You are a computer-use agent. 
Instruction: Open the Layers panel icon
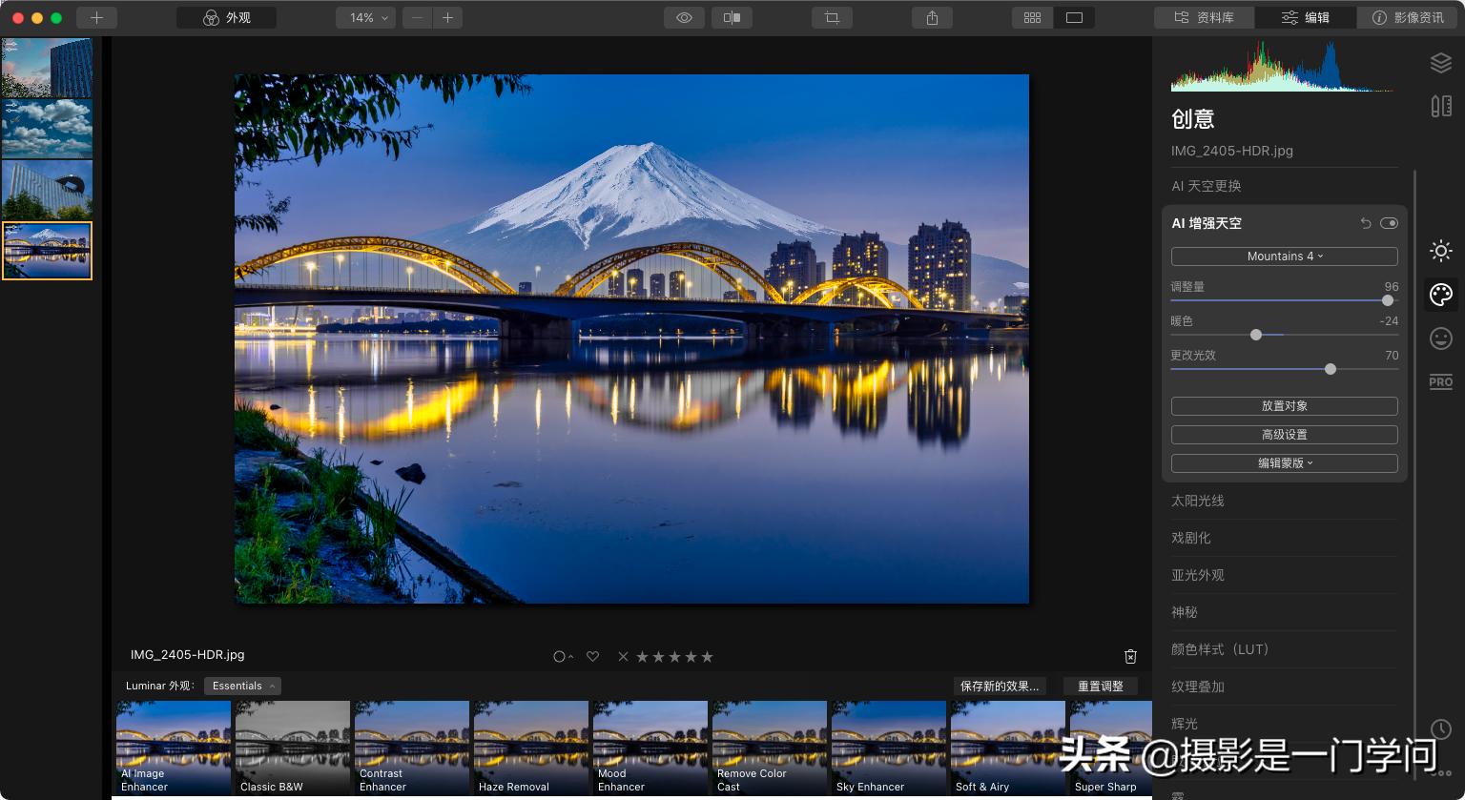(1440, 63)
